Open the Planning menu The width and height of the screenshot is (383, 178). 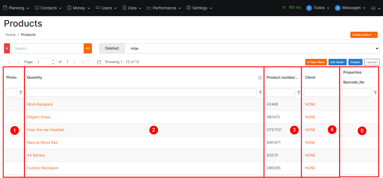(16, 8)
